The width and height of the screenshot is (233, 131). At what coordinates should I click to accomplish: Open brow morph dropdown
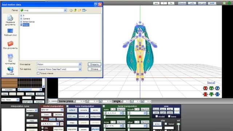(121, 126)
